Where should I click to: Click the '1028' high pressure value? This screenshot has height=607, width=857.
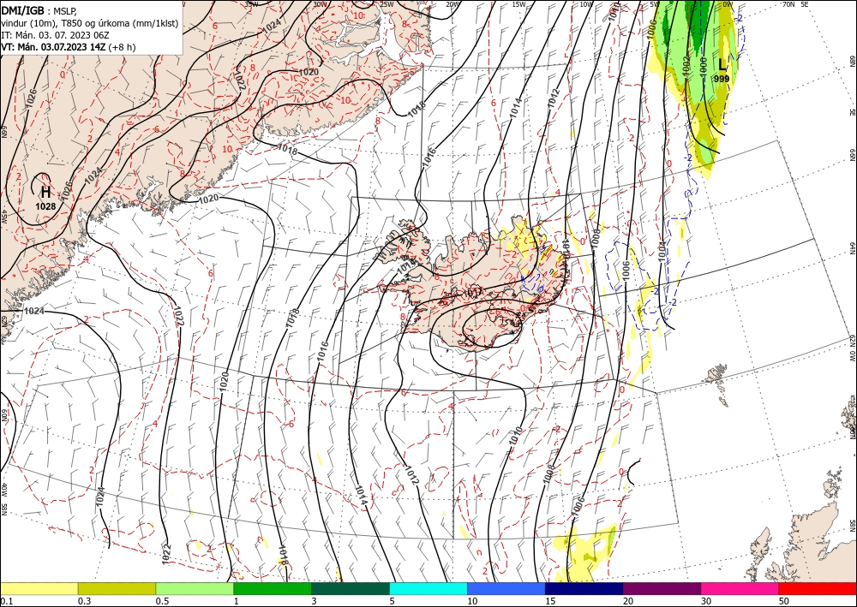tap(45, 206)
